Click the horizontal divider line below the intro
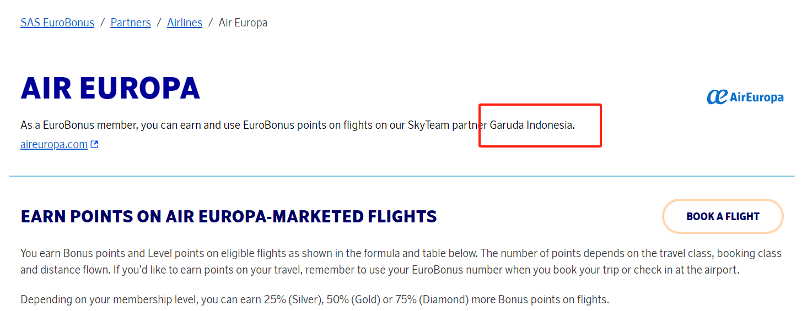The width and height of the screenshot is (807, 311). point(402,176)
